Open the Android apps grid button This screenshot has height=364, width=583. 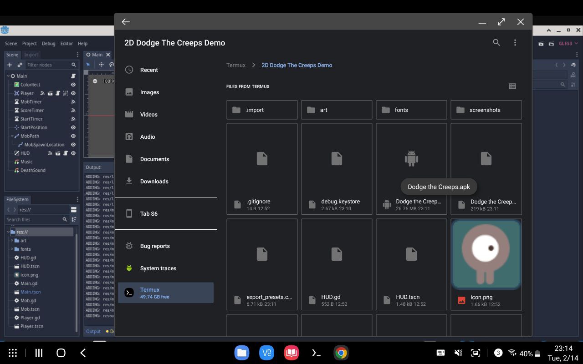click(x=13, y=353)
